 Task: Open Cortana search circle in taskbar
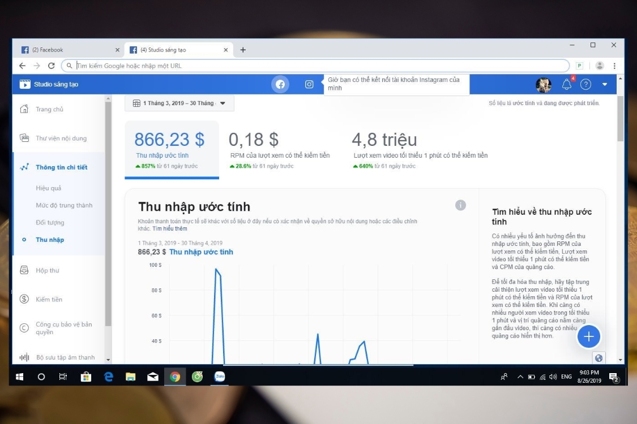click(x=41, y=377)
